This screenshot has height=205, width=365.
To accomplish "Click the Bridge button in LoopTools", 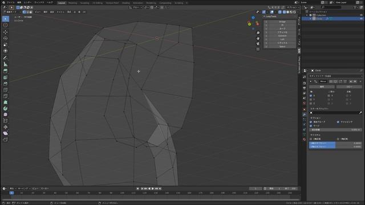I will 282,22.
